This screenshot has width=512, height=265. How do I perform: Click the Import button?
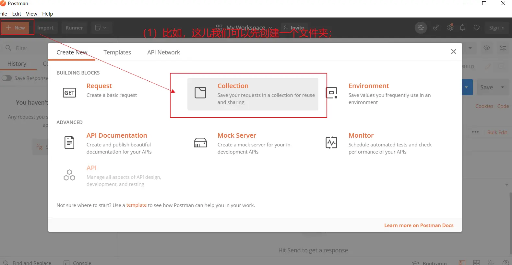[x=45, y=28]
